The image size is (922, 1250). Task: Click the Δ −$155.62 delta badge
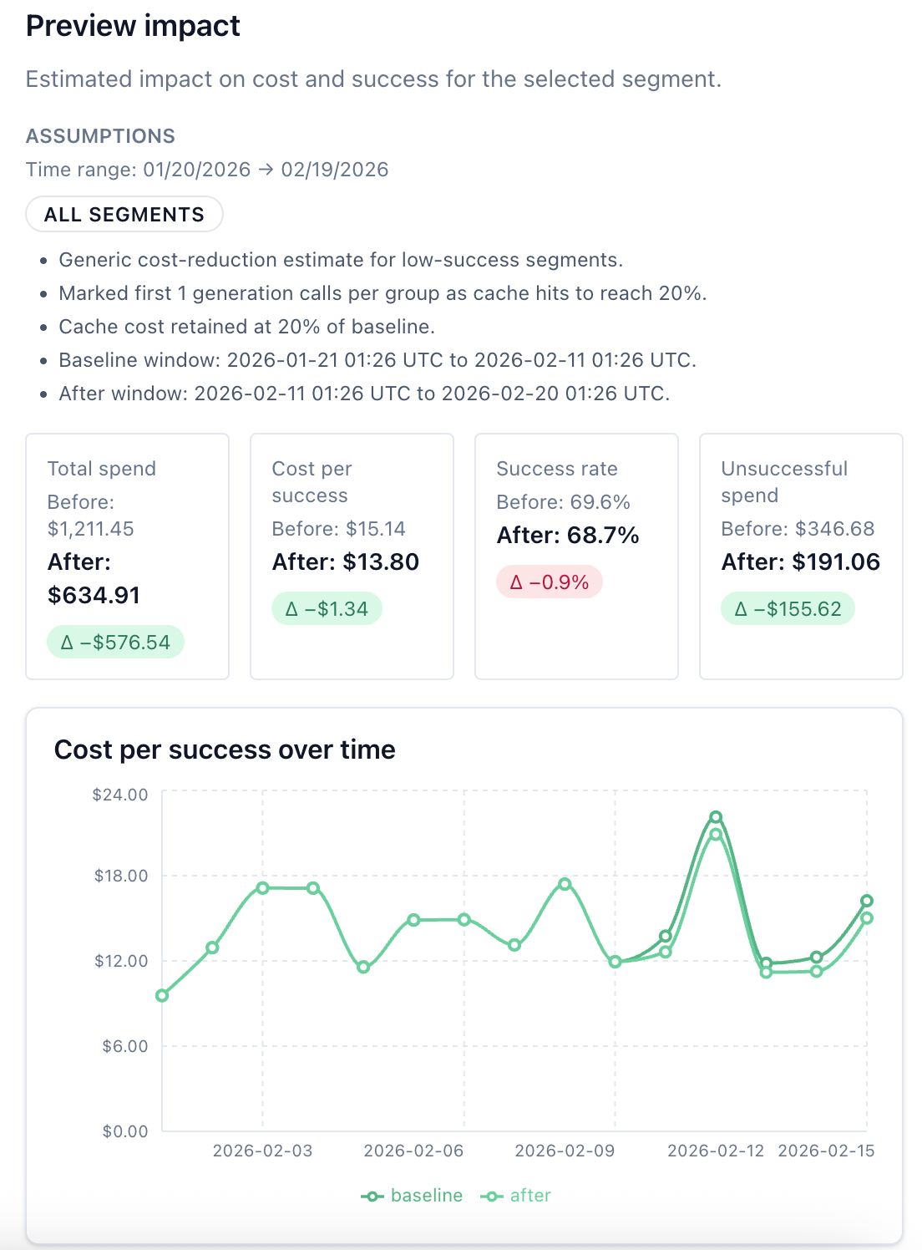click(787, 609)
